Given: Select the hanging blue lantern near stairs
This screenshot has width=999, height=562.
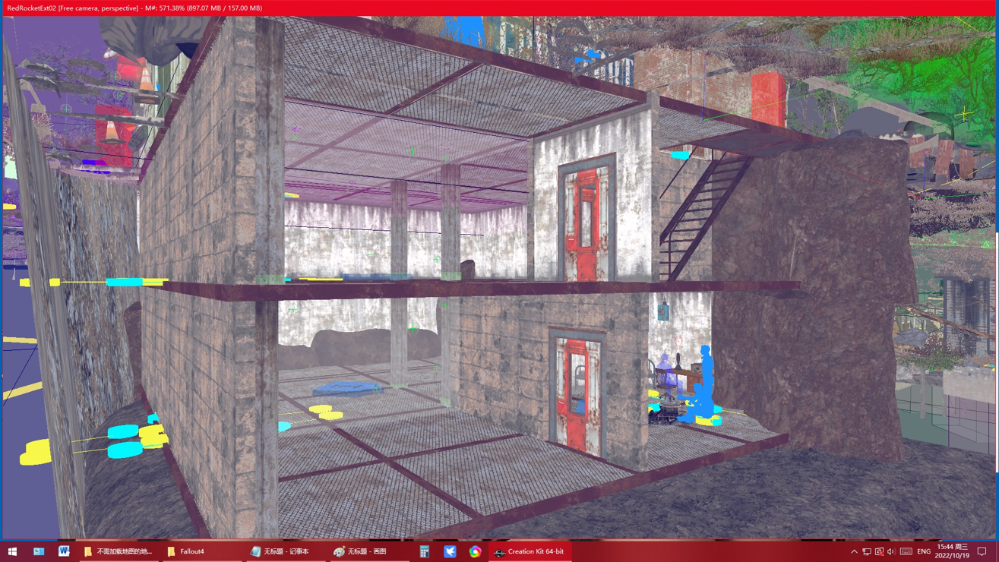Looking at the screenshot, I should click(x=663, y=311).
